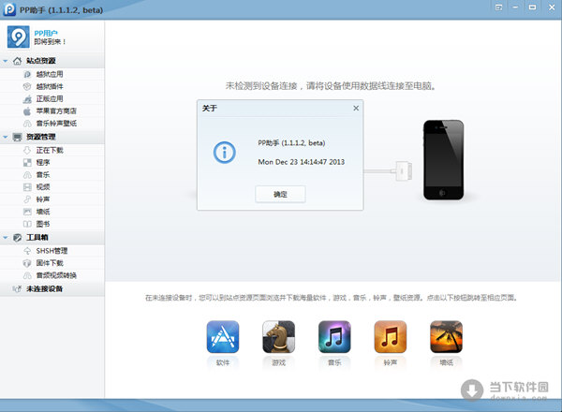This screenshot has height=412, width=562.
Task: Click the version text PP助手 (1.1.1.2, beta)
Action: click(291, 143)
